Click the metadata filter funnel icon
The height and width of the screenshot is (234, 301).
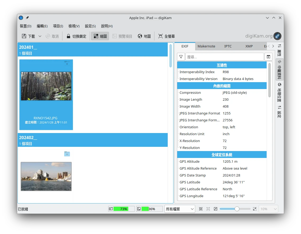click(181, 57)
